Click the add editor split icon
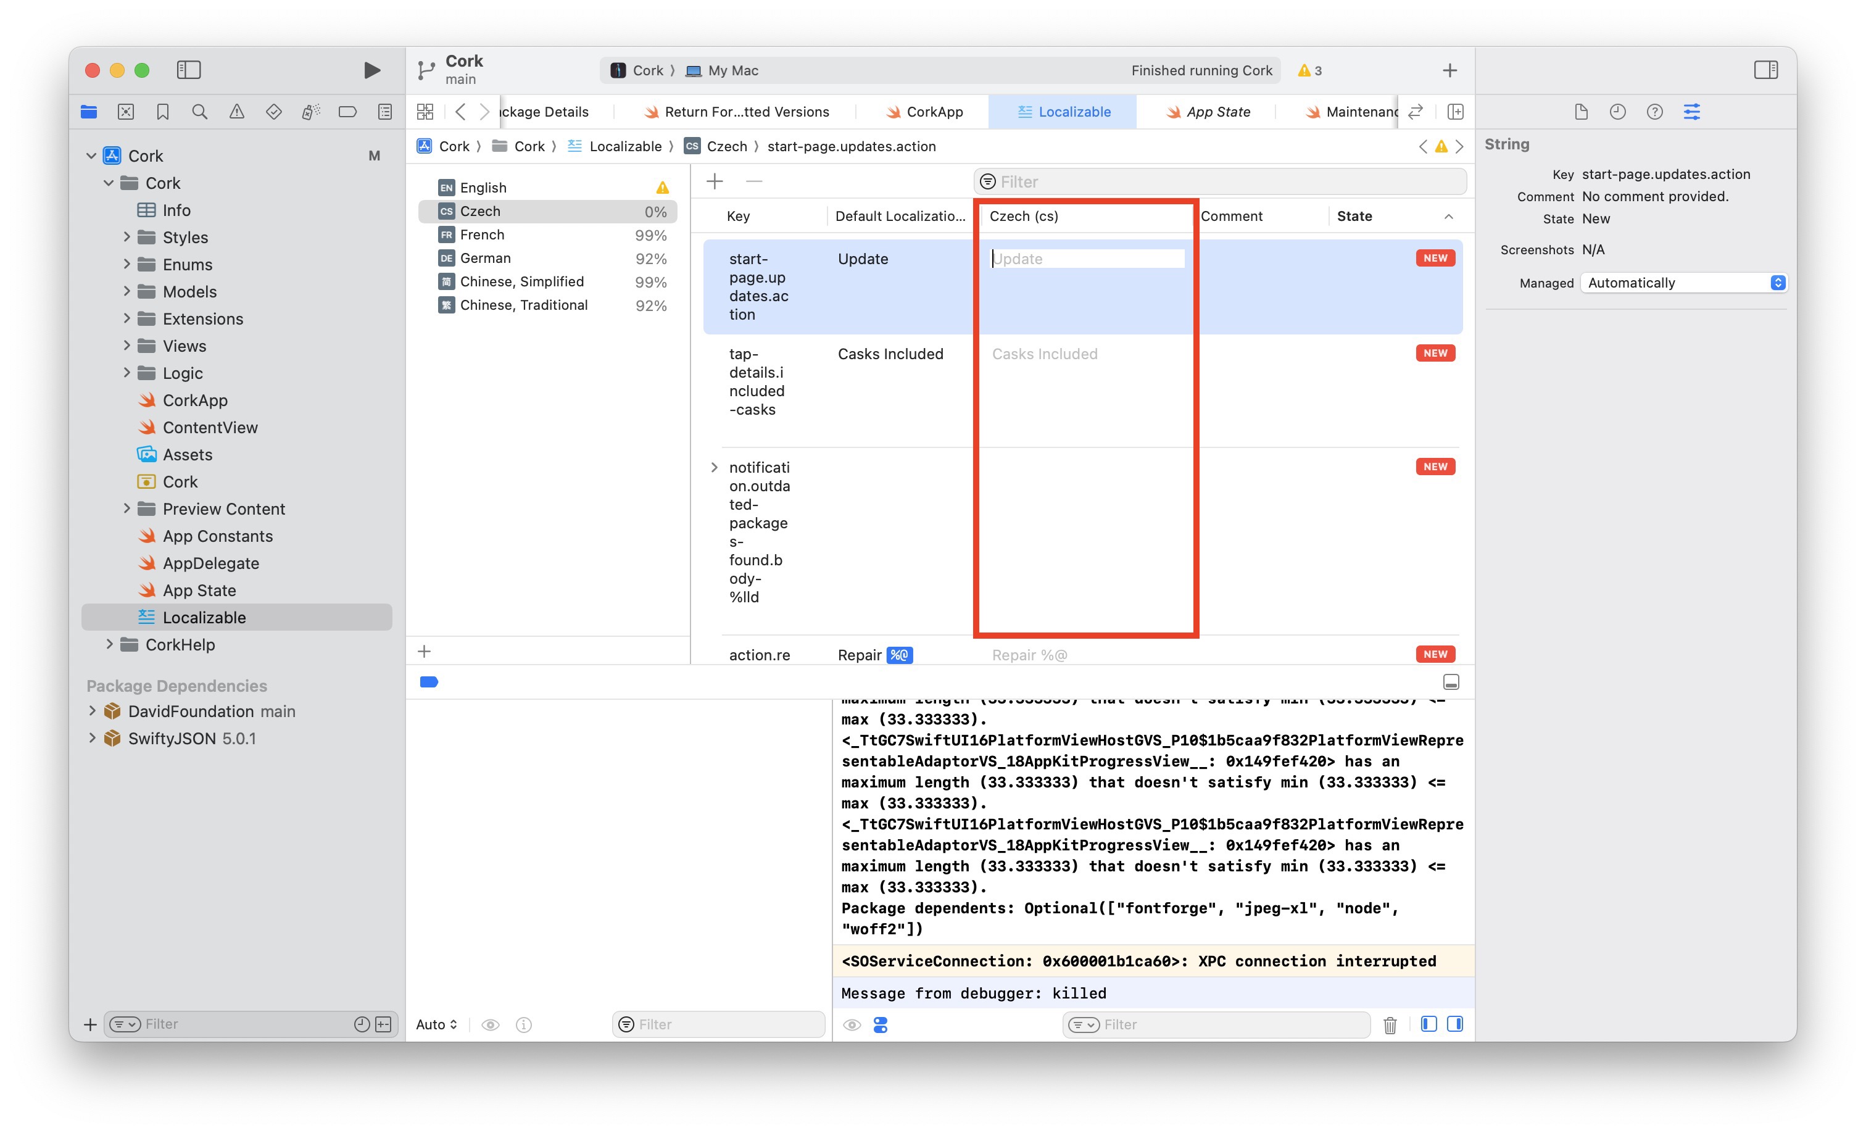The width and height of the screenshot is (1866, 1133). pos(1455,112)
